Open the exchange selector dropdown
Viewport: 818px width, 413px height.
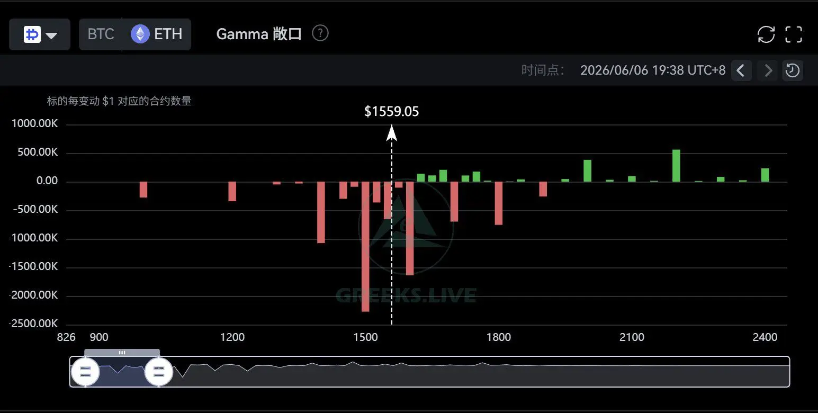tap(40, 35)
